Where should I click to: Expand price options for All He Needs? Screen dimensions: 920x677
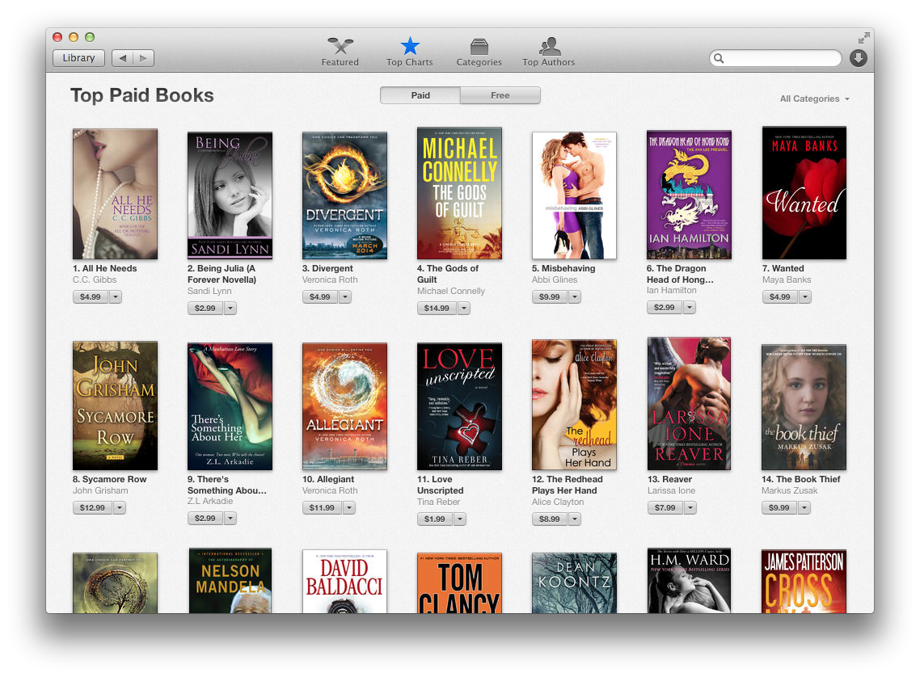coord(116,296)
